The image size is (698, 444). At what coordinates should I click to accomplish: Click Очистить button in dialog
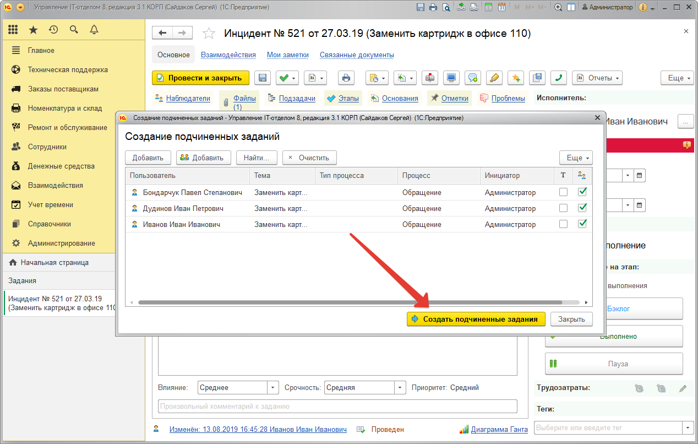tap(309, 158)
